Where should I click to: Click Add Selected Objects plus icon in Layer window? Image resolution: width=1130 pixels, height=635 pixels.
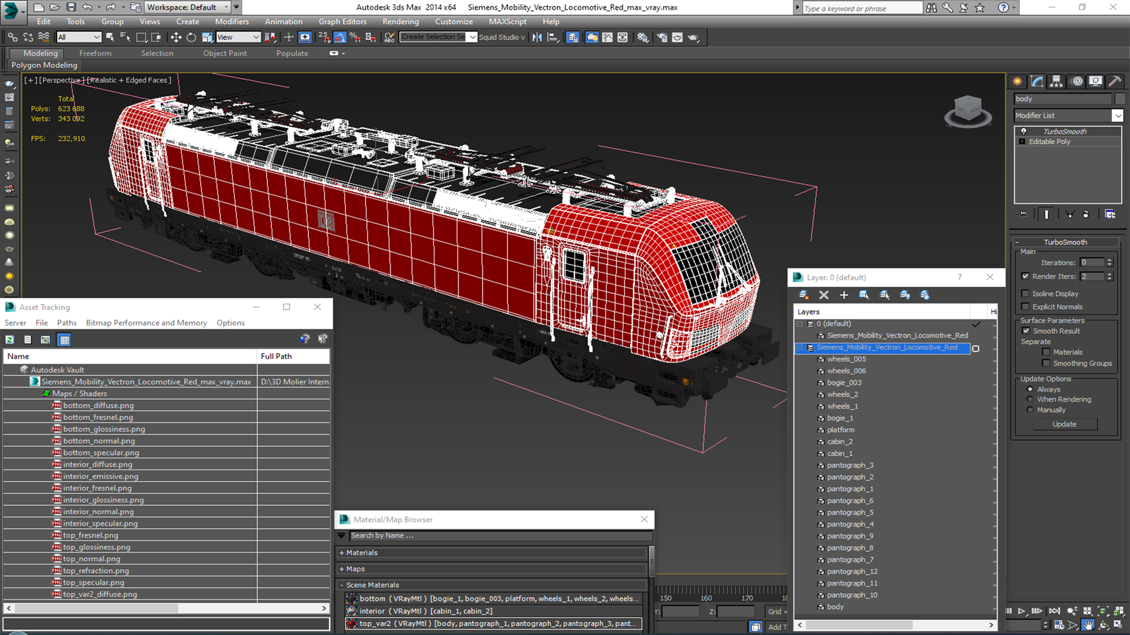click(844, 295)
